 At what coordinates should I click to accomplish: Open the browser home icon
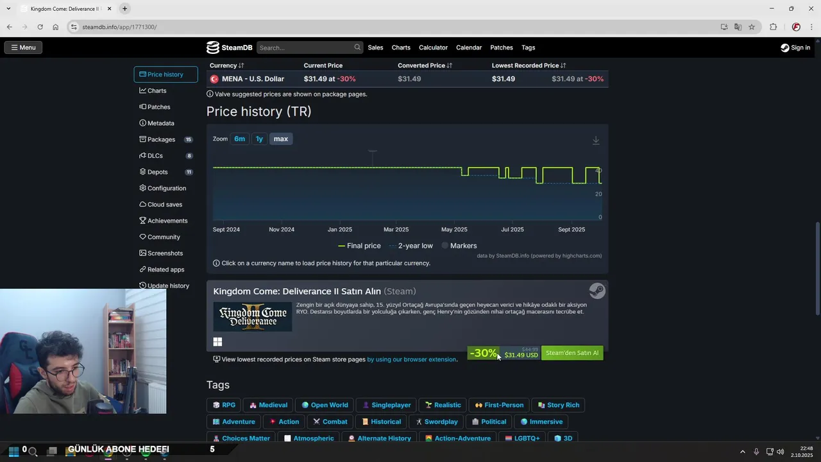pyautogui.click(x=56, y=27)
